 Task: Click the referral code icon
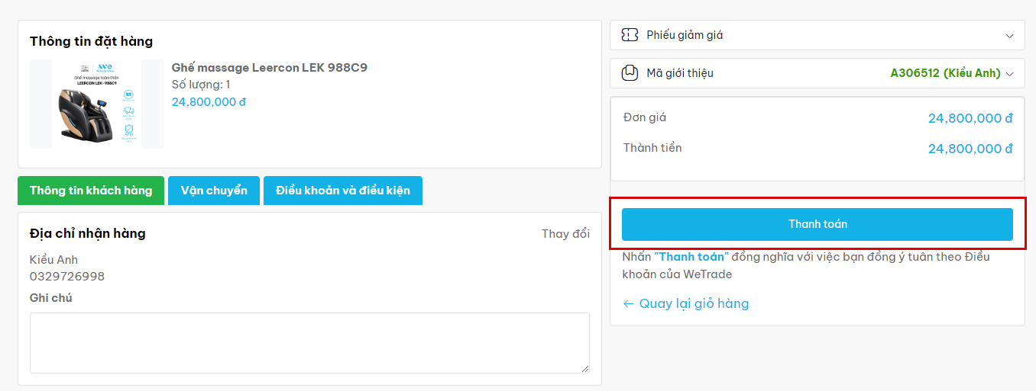(630, 73)
